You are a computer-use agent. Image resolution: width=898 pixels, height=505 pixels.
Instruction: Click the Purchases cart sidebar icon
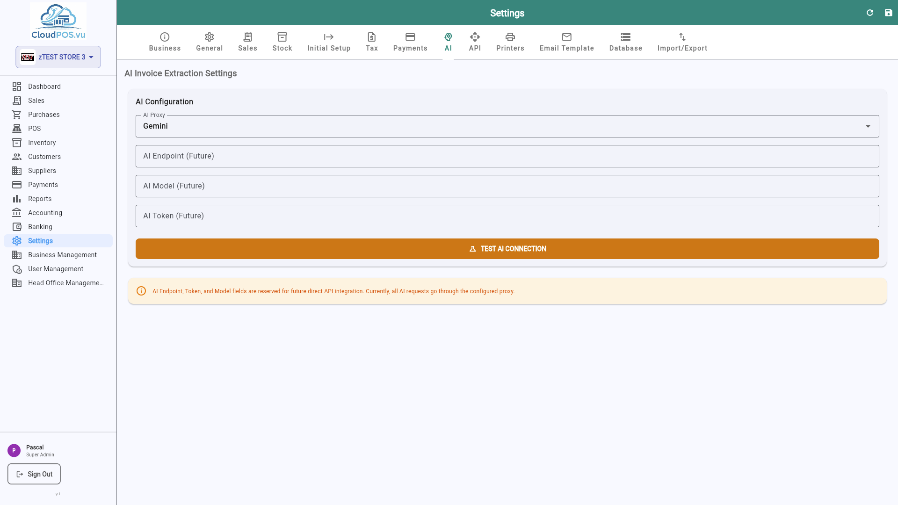[x=17, y=115]
